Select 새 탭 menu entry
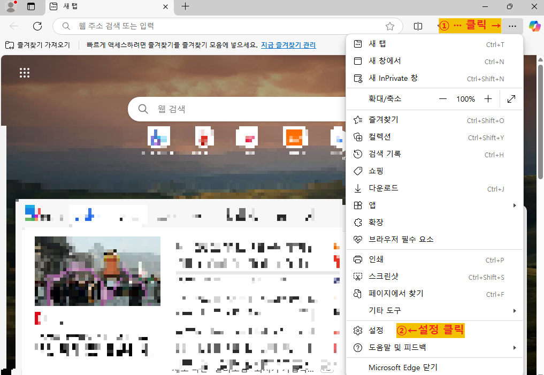Viewport: 544px width, 375px height. [434, 44]
